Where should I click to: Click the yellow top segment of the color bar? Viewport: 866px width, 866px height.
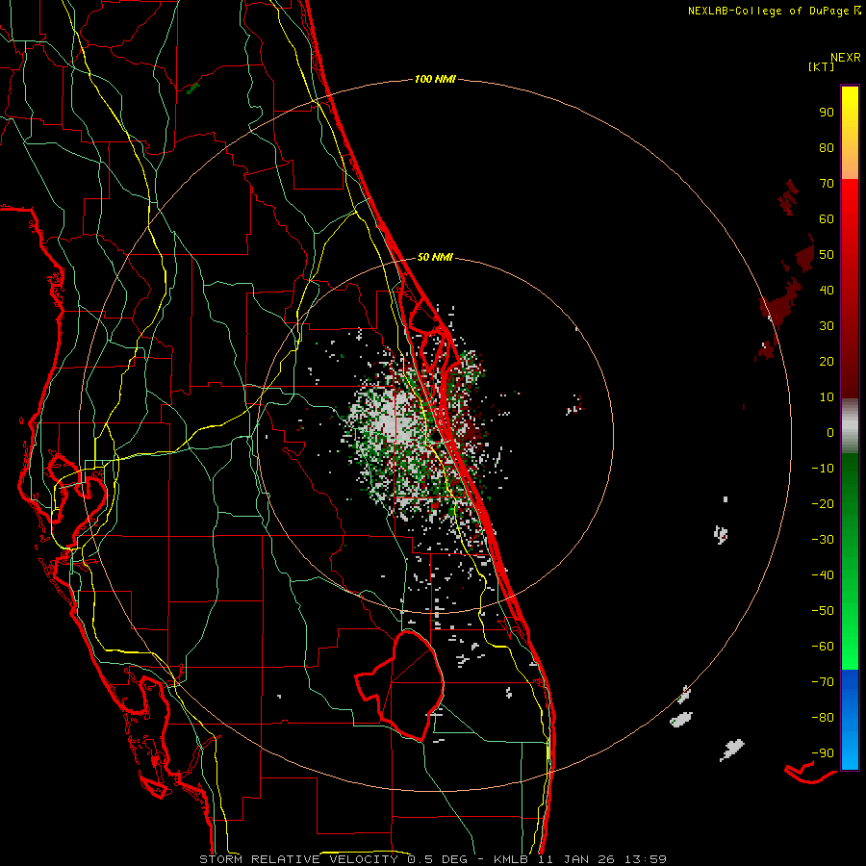[x=850, y=133]
